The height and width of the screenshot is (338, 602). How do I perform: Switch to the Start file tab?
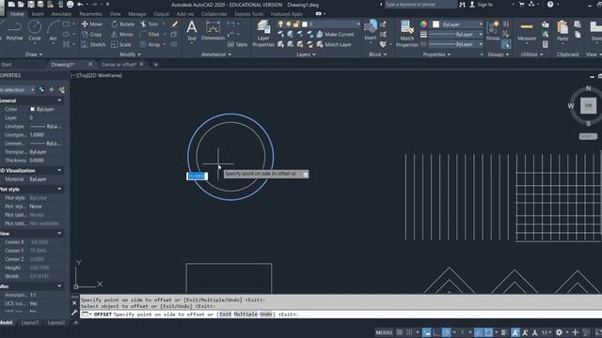[7, 65]
